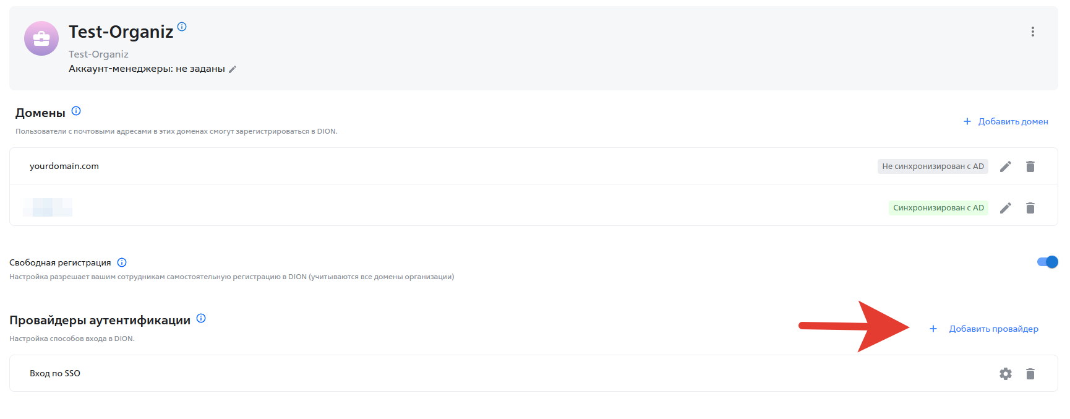Click the Не синхронизирован с AD badge
This screenshot has height=419, width=1070.
[932, 166]
